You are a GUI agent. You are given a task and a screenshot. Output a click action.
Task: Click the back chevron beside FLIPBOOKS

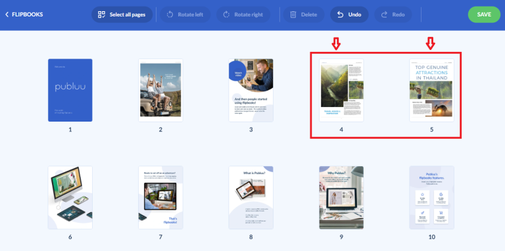tap(7, 14)
